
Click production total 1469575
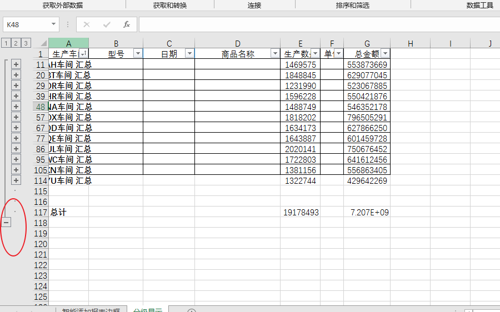point(301,64)
